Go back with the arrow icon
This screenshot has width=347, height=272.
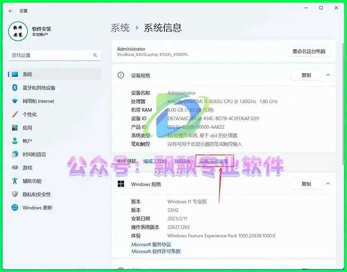pos(10,11)
